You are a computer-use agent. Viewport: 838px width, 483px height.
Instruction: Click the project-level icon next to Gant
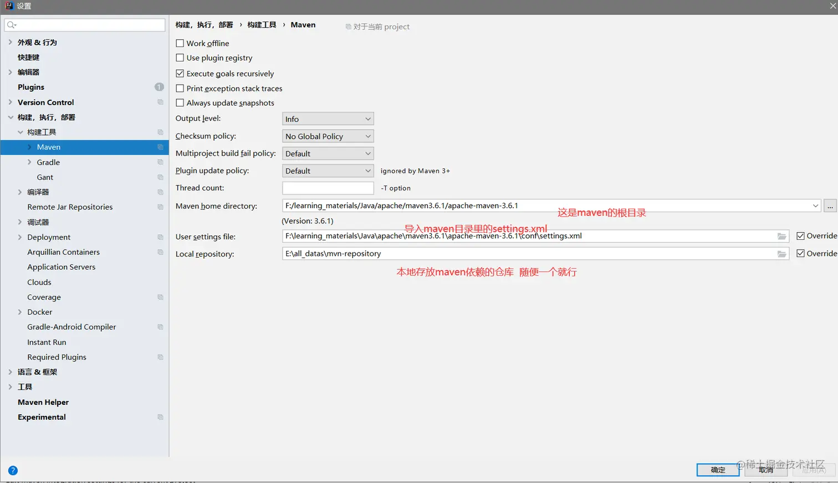tap(160, 177)
